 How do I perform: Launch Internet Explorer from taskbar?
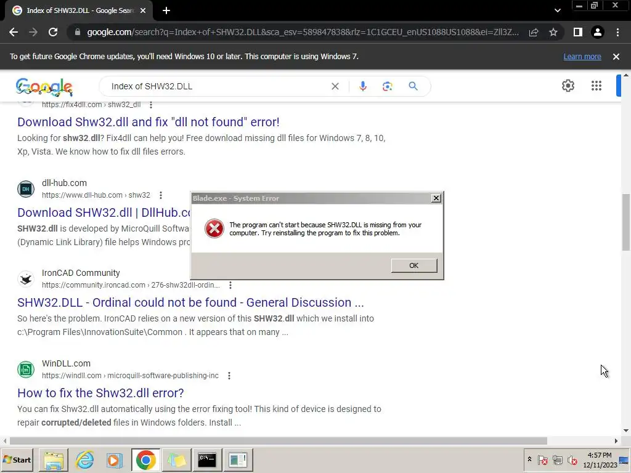point(84,459)
